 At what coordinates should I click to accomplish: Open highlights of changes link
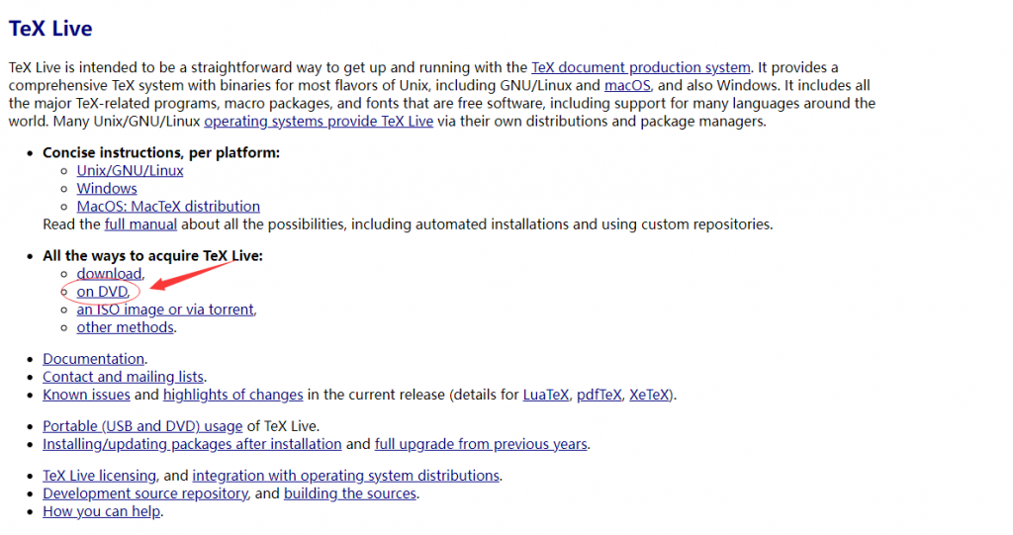[232, 395]
